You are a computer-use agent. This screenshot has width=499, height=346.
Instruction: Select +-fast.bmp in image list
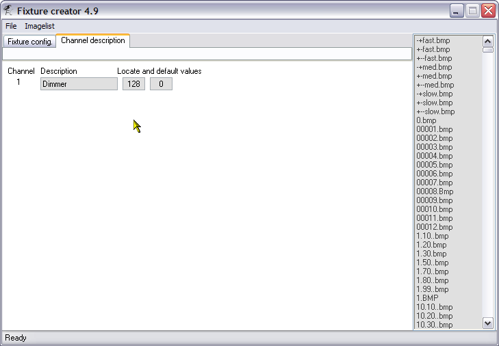tap(433, 49)
